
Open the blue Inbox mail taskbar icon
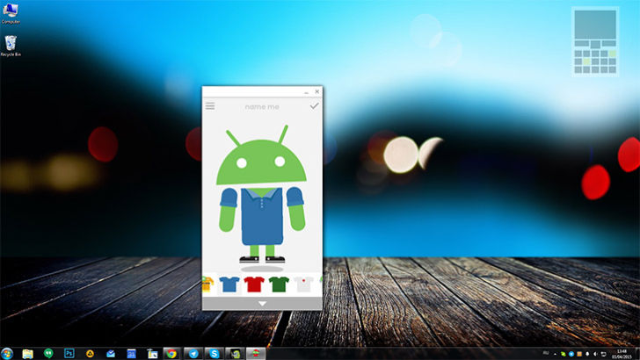(x=111, y=354)
